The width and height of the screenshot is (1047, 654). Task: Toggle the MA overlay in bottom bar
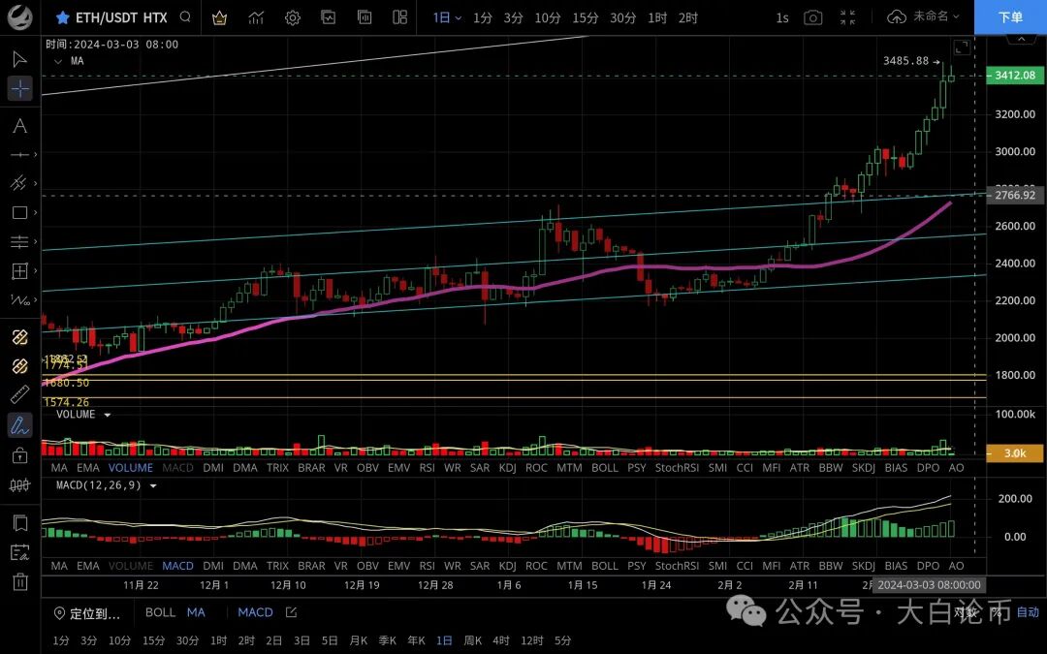click(196, 612)
